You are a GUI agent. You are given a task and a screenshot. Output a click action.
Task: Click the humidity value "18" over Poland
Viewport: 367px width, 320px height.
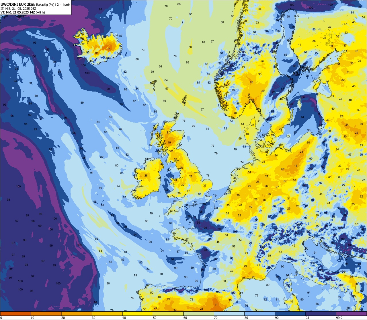tap(296, 166)
